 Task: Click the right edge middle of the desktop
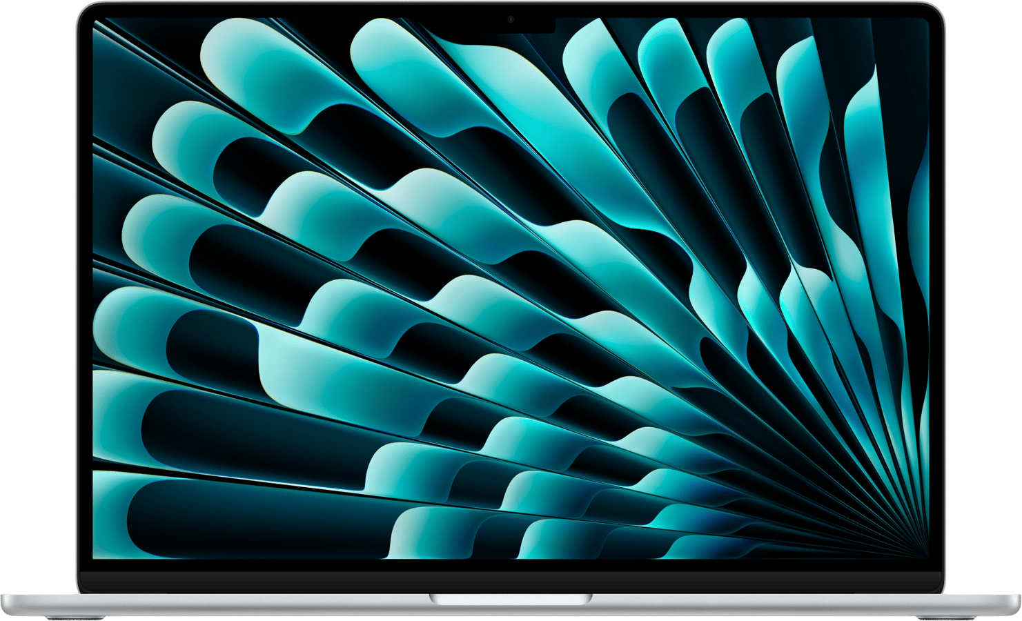click(925, 290)
